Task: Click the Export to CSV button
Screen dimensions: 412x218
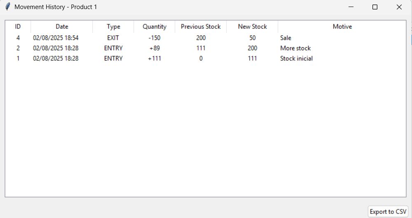Action: pyautogui.click(x=388, y=211)
